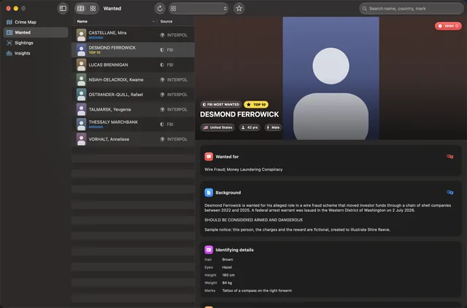The width and height of the screenshot is (467, 308).
Task: Switch to grid gallery view
Action: (x=93, y=8)
